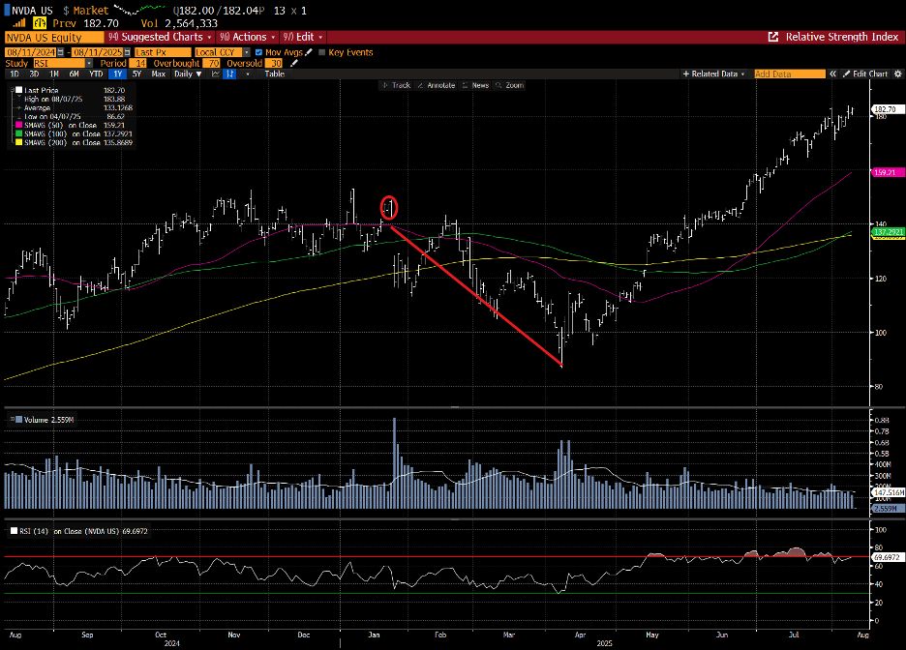Expand the RSI study dropdown
The image size is (906, 650).
pyautogui.click(x=89, y=64)
